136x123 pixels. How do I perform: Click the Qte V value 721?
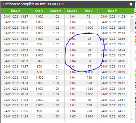pos(89,17)
